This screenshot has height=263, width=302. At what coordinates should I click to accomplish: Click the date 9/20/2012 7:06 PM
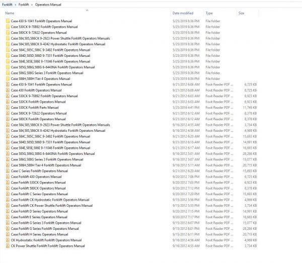click(x=186, y=177)
